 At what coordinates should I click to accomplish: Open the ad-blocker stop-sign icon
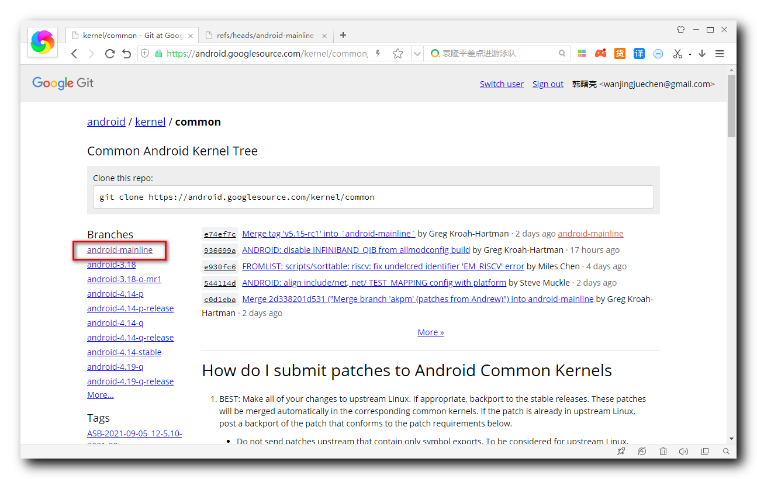[658, 53]
